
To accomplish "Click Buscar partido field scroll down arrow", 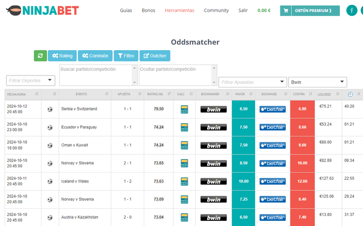I will (135, 83).
